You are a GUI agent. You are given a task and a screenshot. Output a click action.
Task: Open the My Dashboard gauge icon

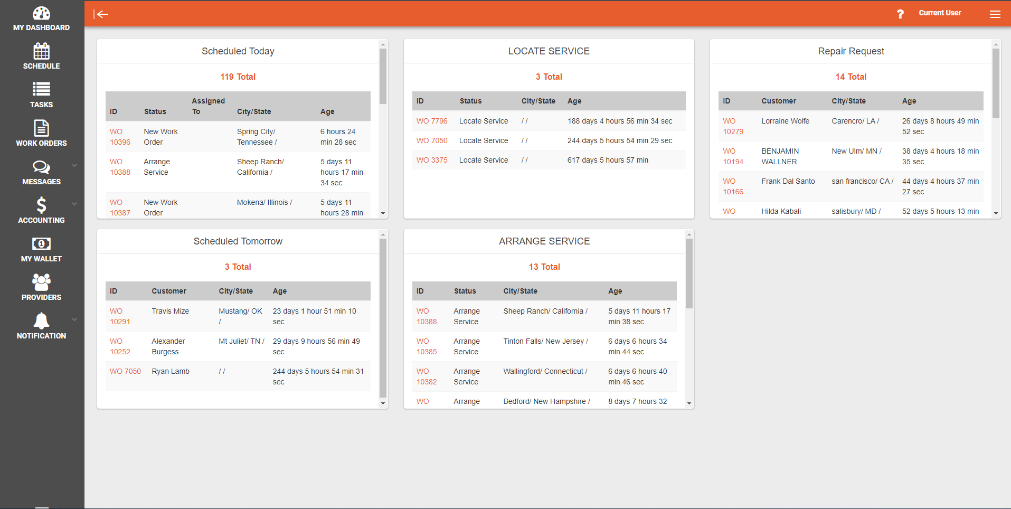pyautogui.click(x=41, y=13)
